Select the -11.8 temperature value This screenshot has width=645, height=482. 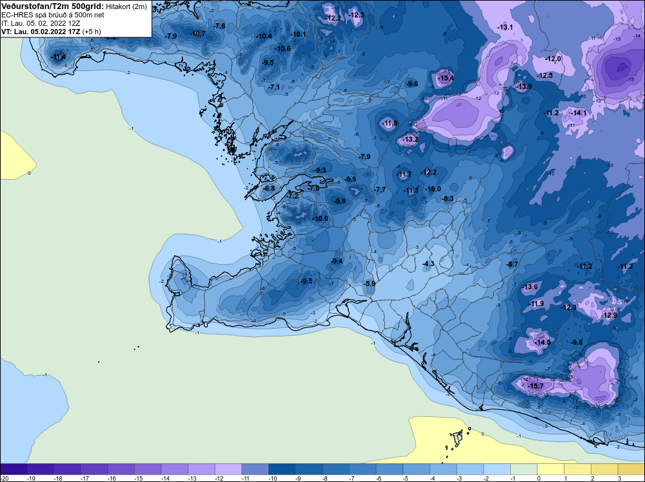pyautogui.click(x=390, y=123)
